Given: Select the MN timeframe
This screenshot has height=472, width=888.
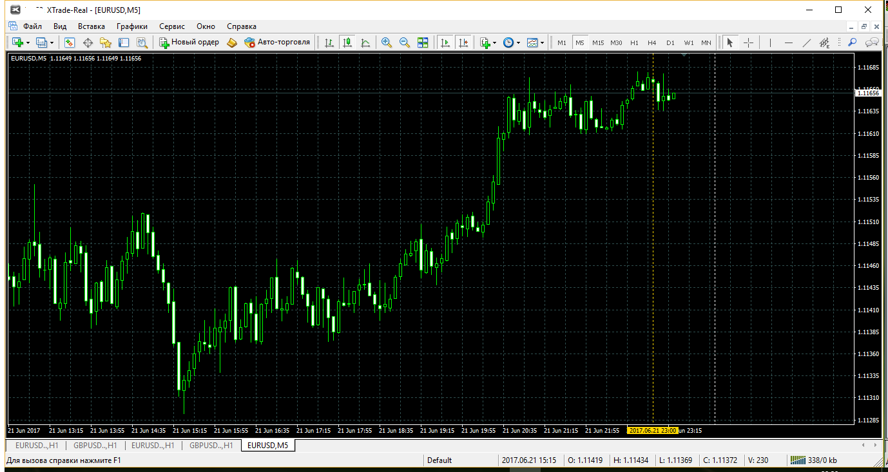Looking at the screenshot, I should tap(706, 42).
